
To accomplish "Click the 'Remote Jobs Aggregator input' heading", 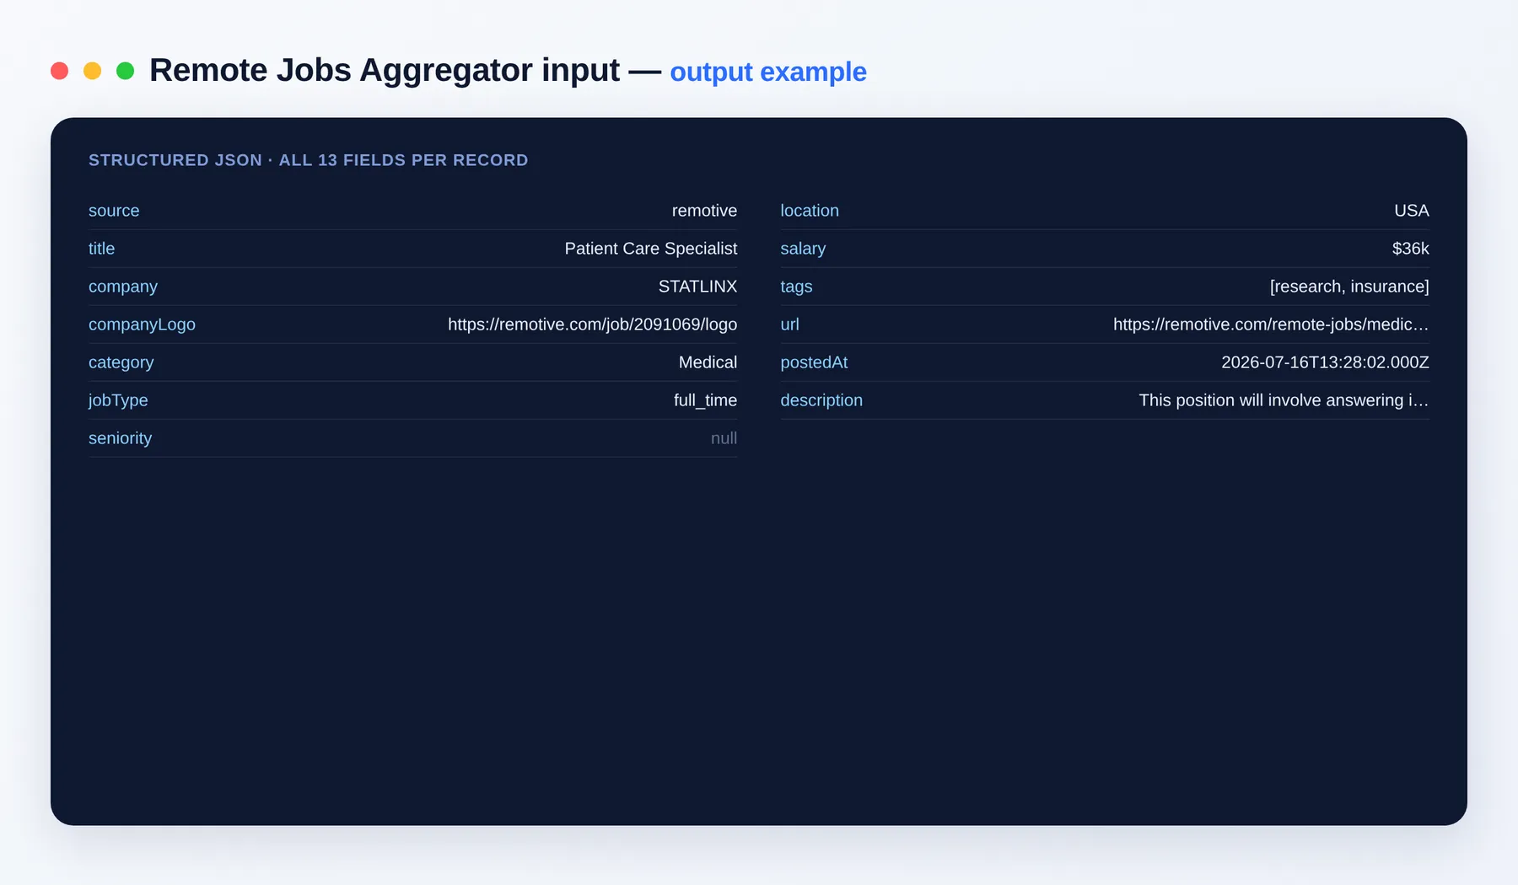I will tap(385, 71).
